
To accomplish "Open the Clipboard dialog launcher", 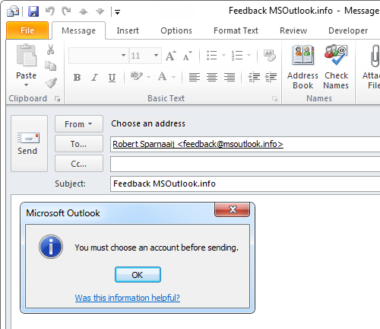I will coord(58,99).
